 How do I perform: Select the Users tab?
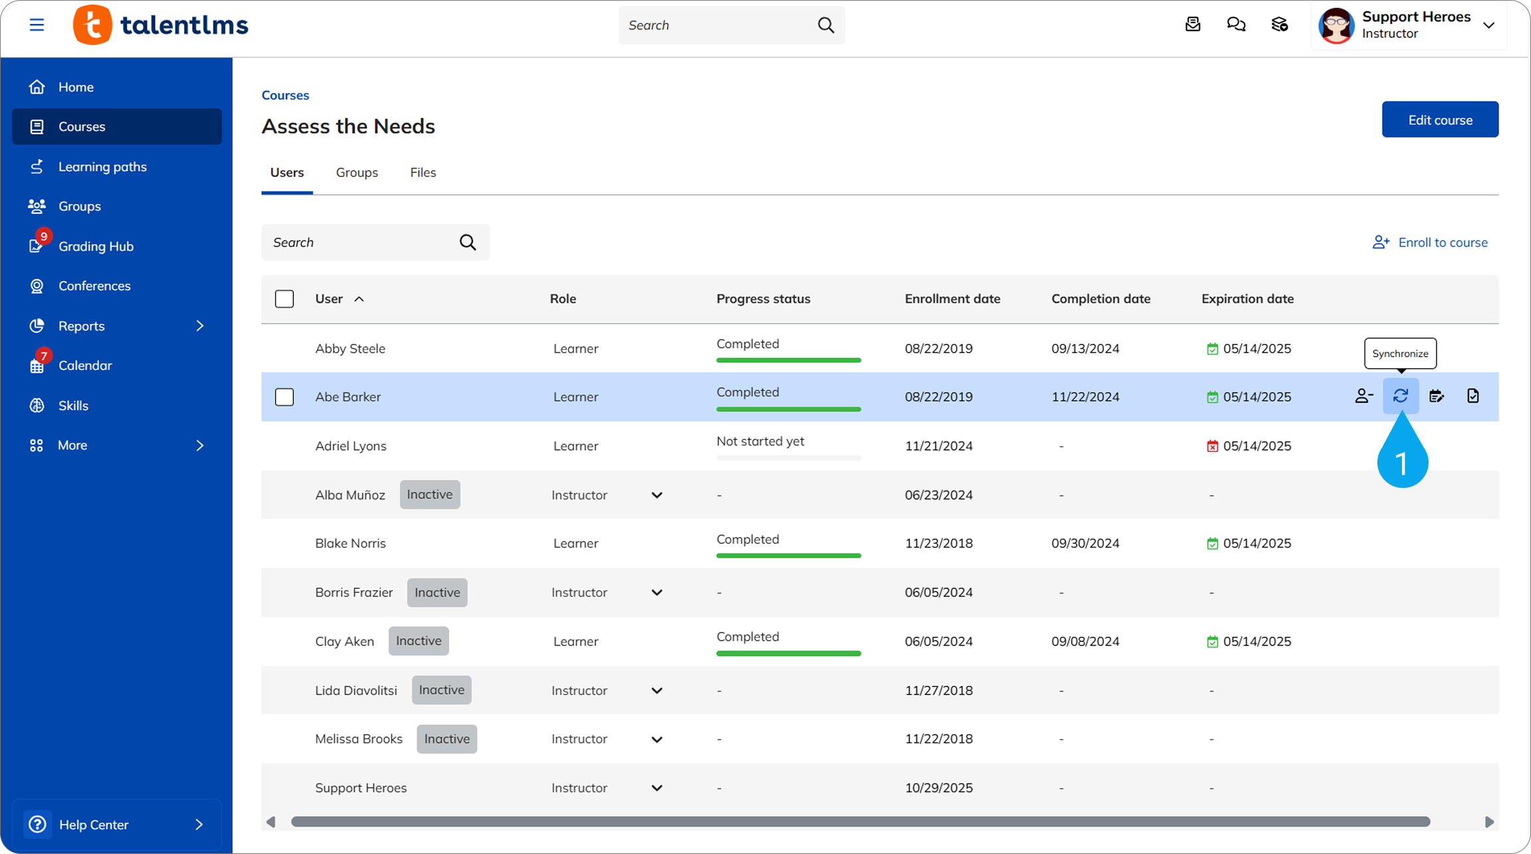point(287,173)
